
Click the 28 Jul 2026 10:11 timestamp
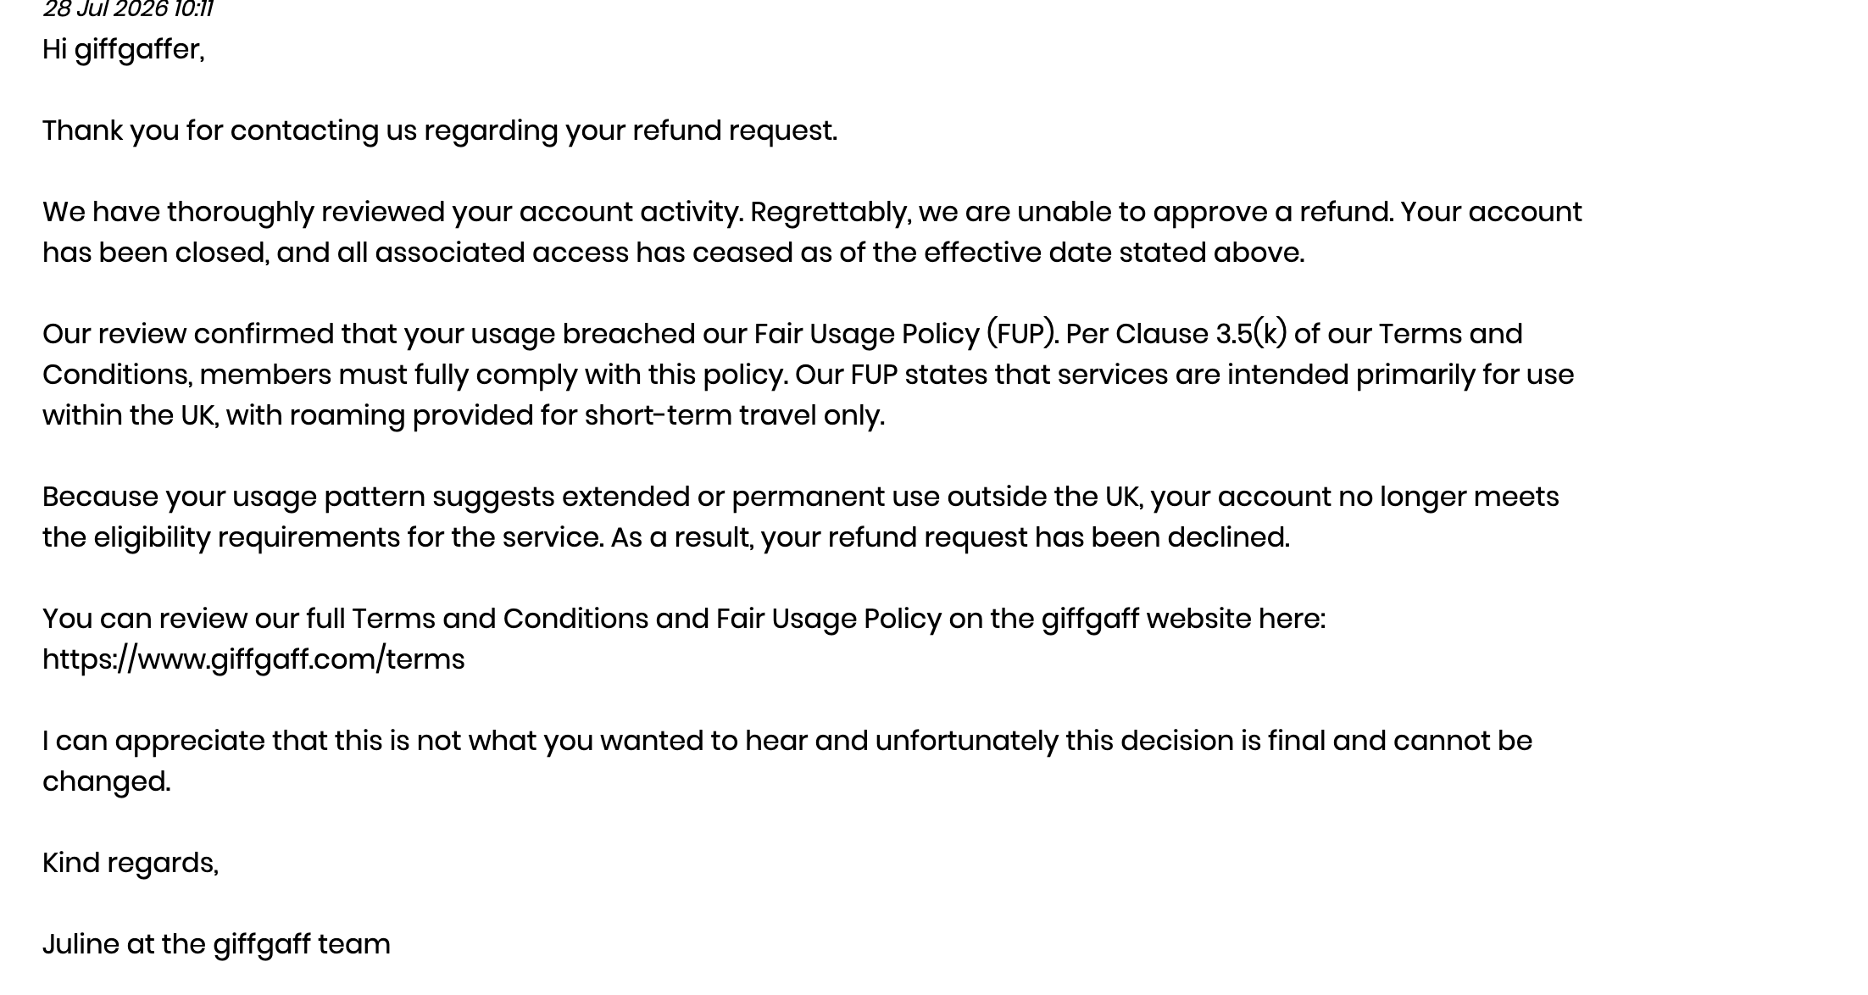(x=128, y=9)
